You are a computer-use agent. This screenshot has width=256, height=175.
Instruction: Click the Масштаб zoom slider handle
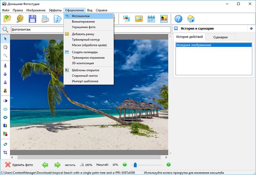135,165
